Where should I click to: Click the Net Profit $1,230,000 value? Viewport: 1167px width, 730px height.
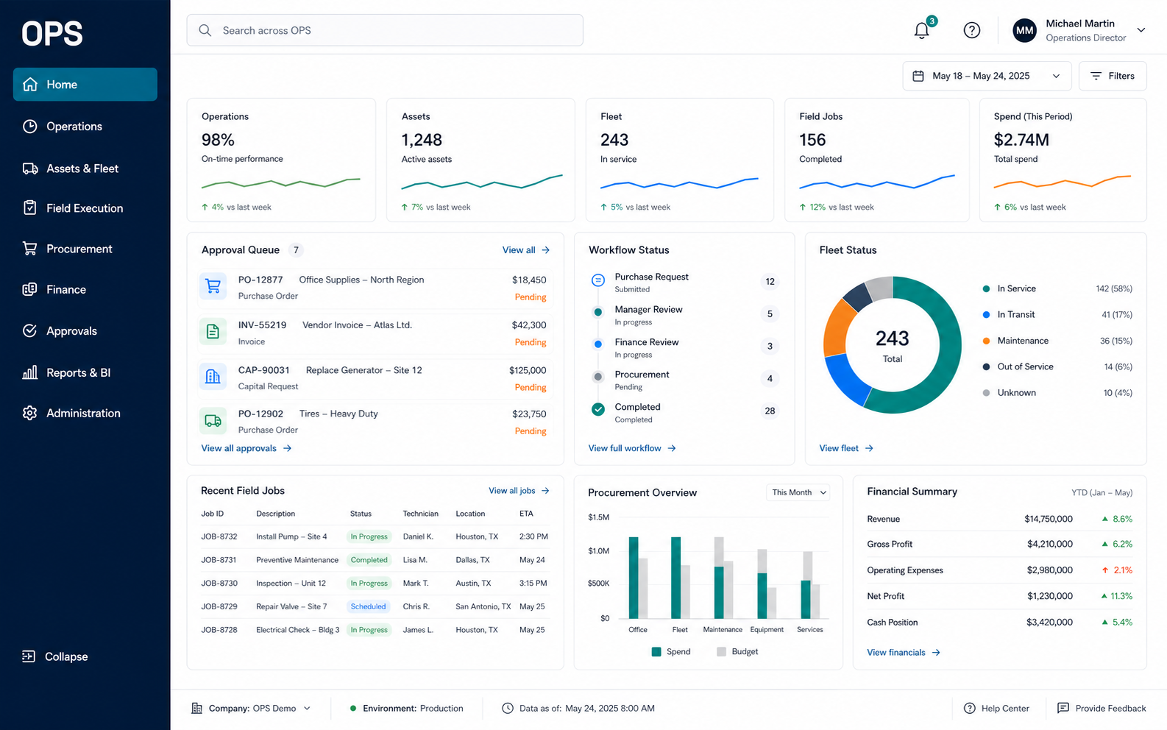[x=1050, y=596]
